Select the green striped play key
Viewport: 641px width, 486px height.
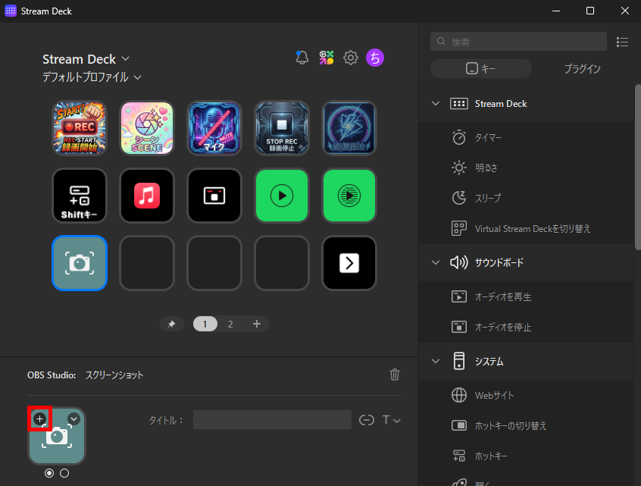coord(349,196)
